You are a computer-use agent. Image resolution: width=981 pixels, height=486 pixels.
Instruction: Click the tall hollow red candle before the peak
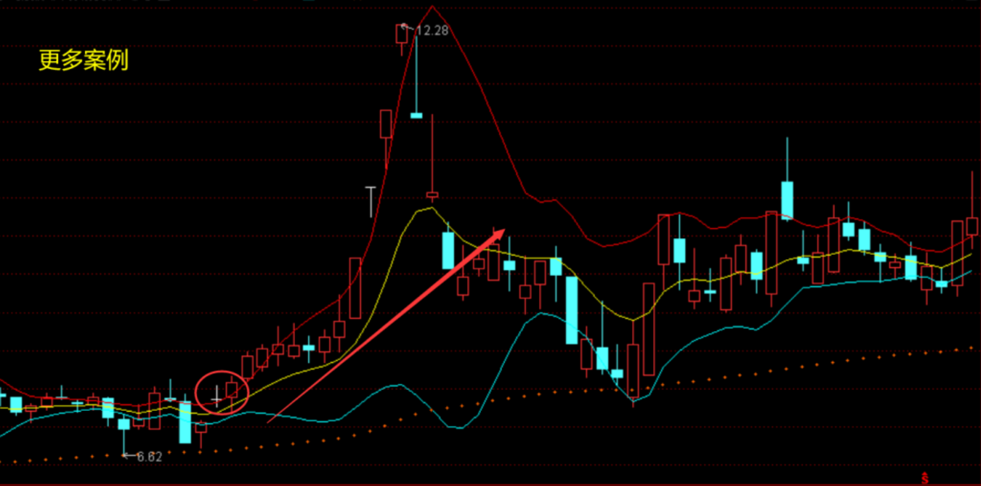pyautogui.click(x=355, y=288)
